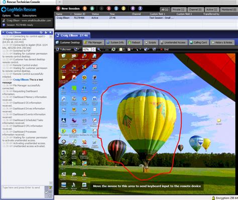The width and height of the screenshot is (238, 200).
Task: Sort sessions by the Name column header
Action: click(x=59, y=14)
